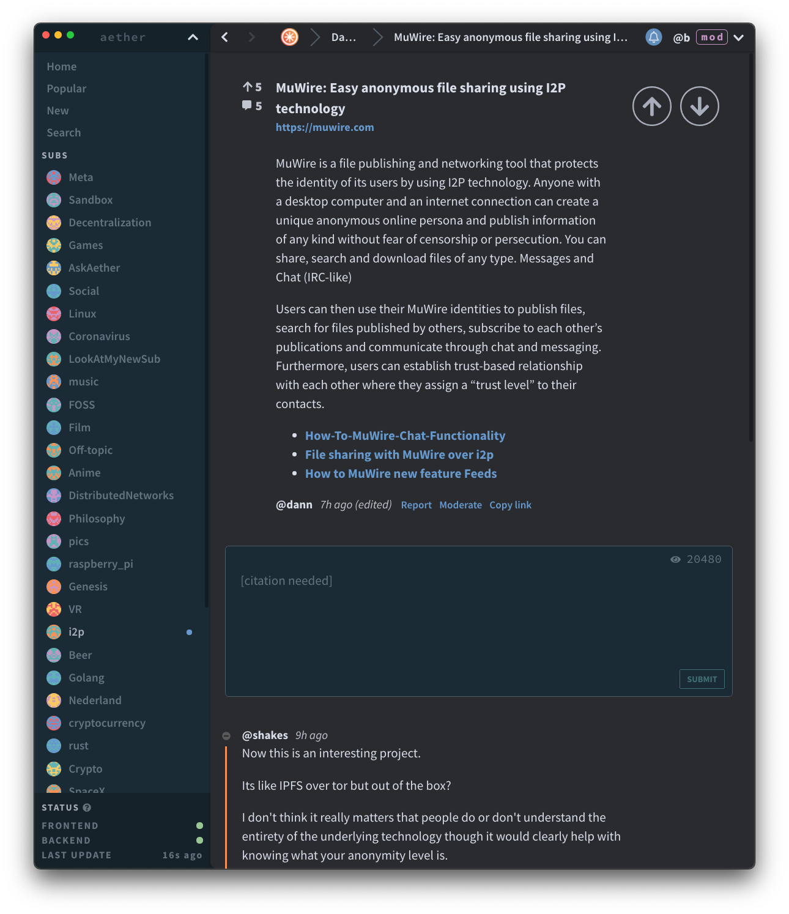Click the Social sub avatar icon
The image size is (789, 914).
click(54, 291)
